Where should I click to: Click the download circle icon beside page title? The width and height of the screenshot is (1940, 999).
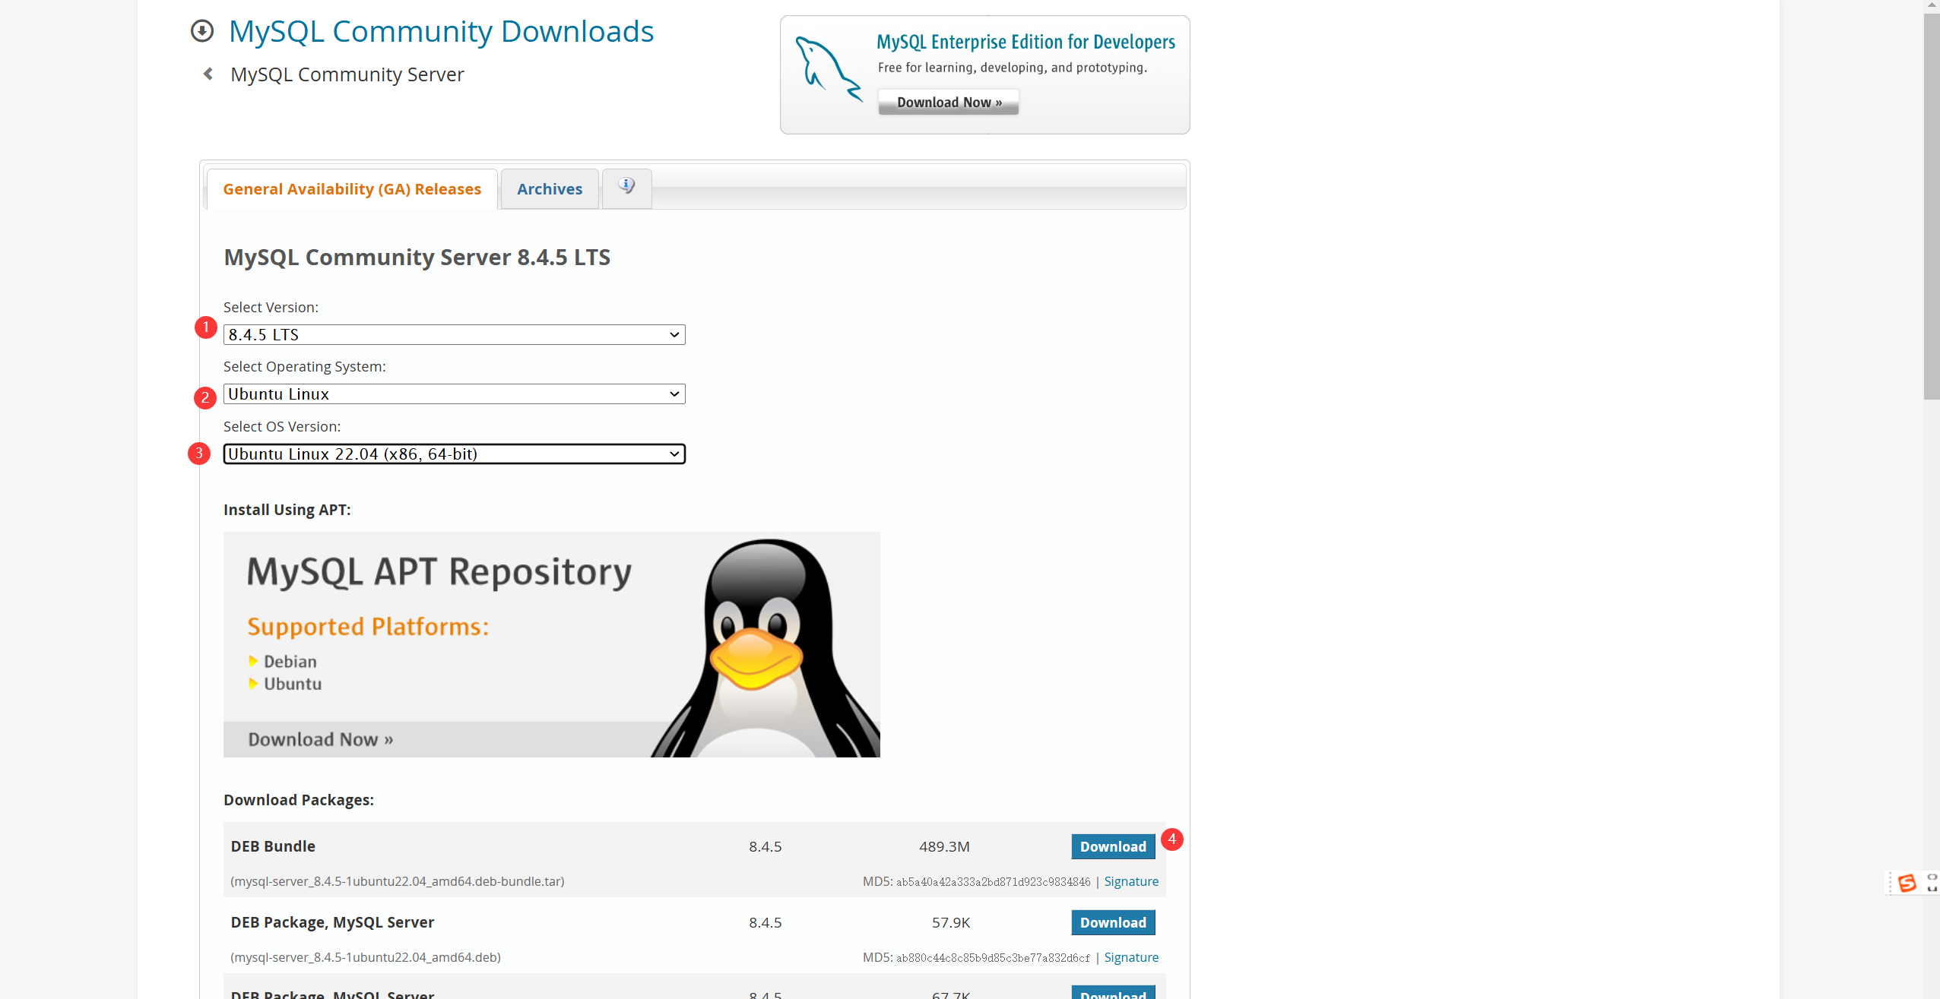201,31
